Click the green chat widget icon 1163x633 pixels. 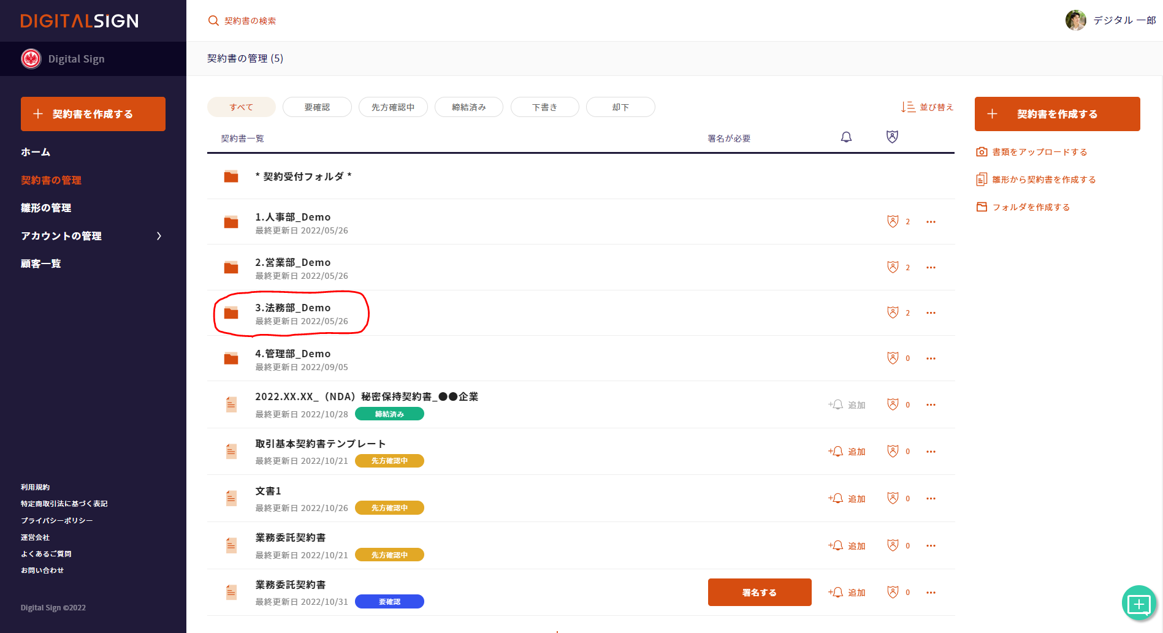point(1138,604)
